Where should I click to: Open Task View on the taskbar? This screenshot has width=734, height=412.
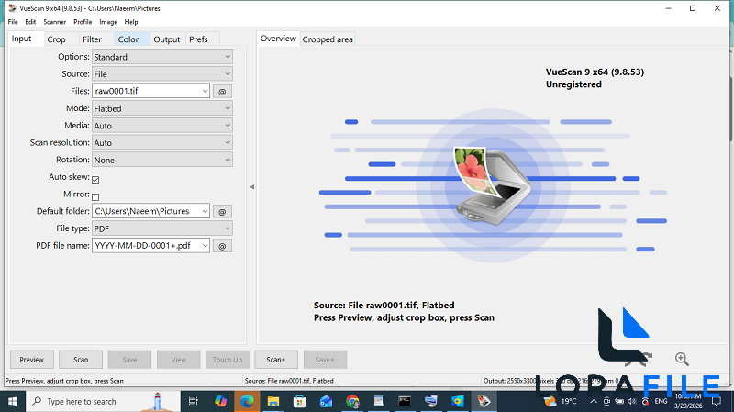(193, 401)
